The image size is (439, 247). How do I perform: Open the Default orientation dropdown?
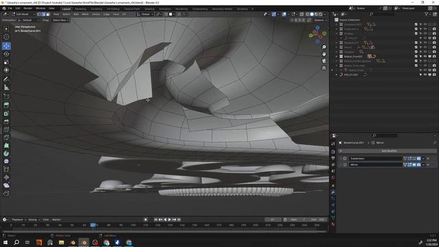28,20
